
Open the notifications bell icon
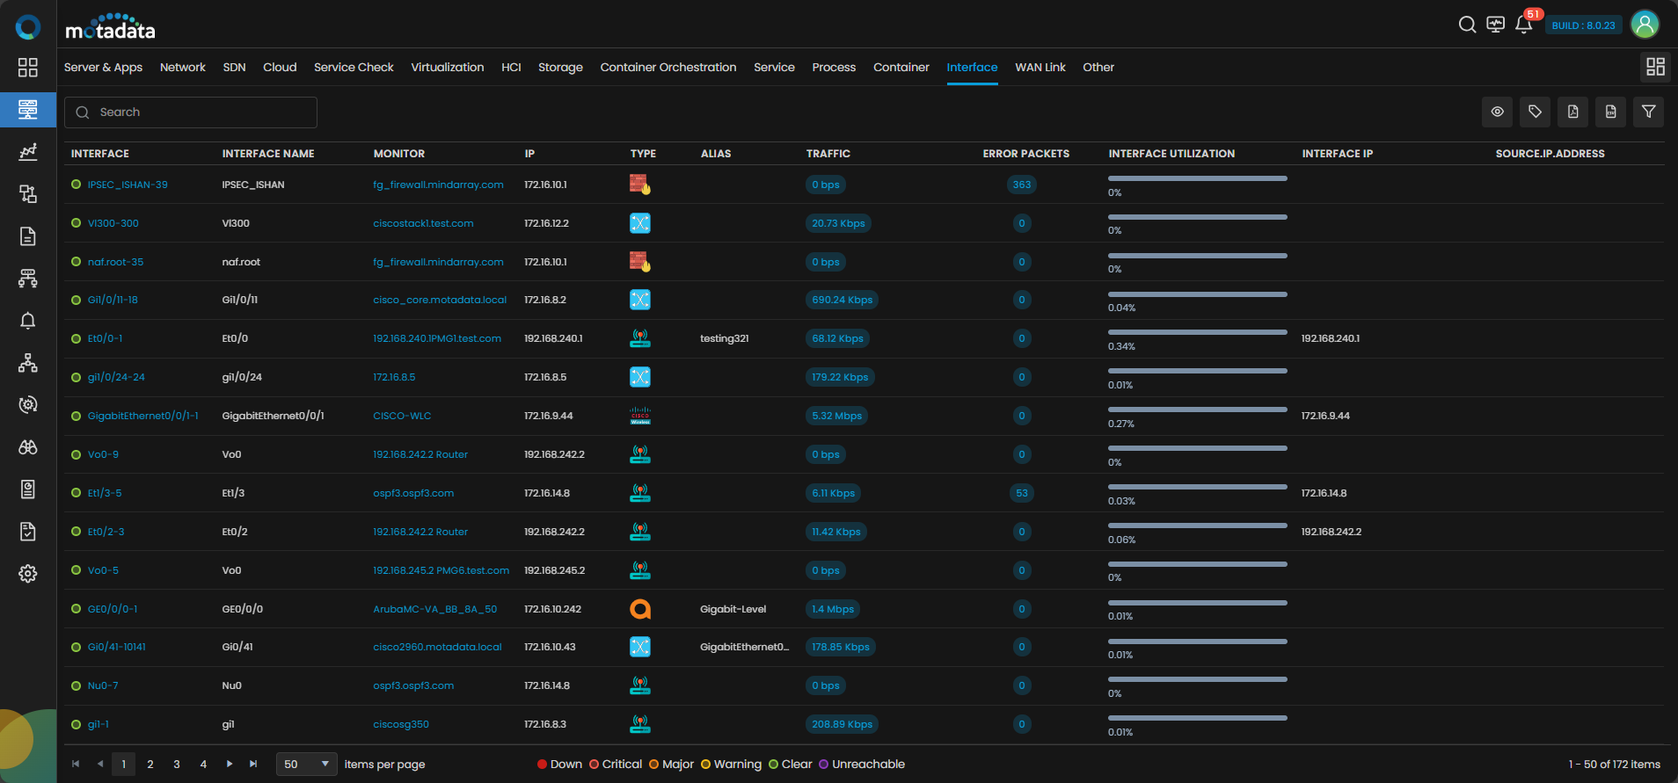click(1524, 25)
